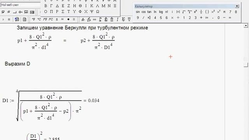Click the Мой веб-узел address field

click(20, 5)
